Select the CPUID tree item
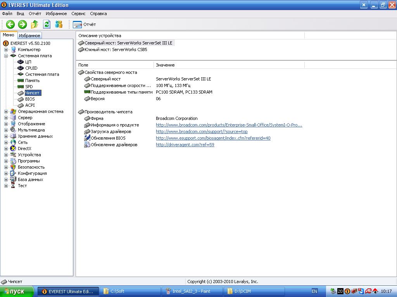Image resolution: width=397 pixels, height=297 pixels. pos(31,68)
